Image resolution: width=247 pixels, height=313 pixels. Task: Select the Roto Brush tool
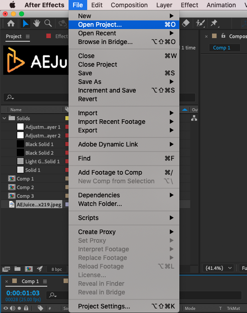point(200,23)
